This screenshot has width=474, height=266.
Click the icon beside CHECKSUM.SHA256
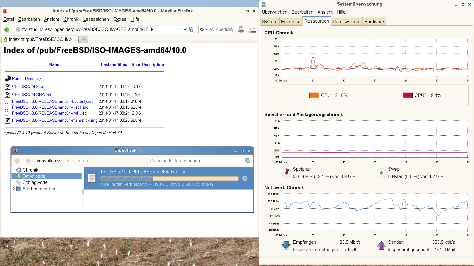pyautogui.click(x=8, y=94)
